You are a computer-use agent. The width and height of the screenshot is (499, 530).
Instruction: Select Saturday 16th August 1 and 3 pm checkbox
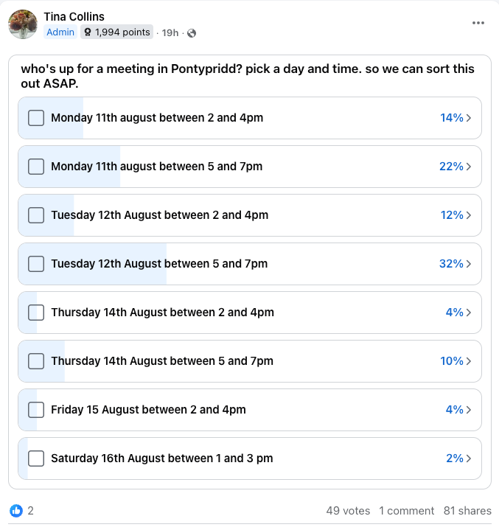tap(36, 458)
